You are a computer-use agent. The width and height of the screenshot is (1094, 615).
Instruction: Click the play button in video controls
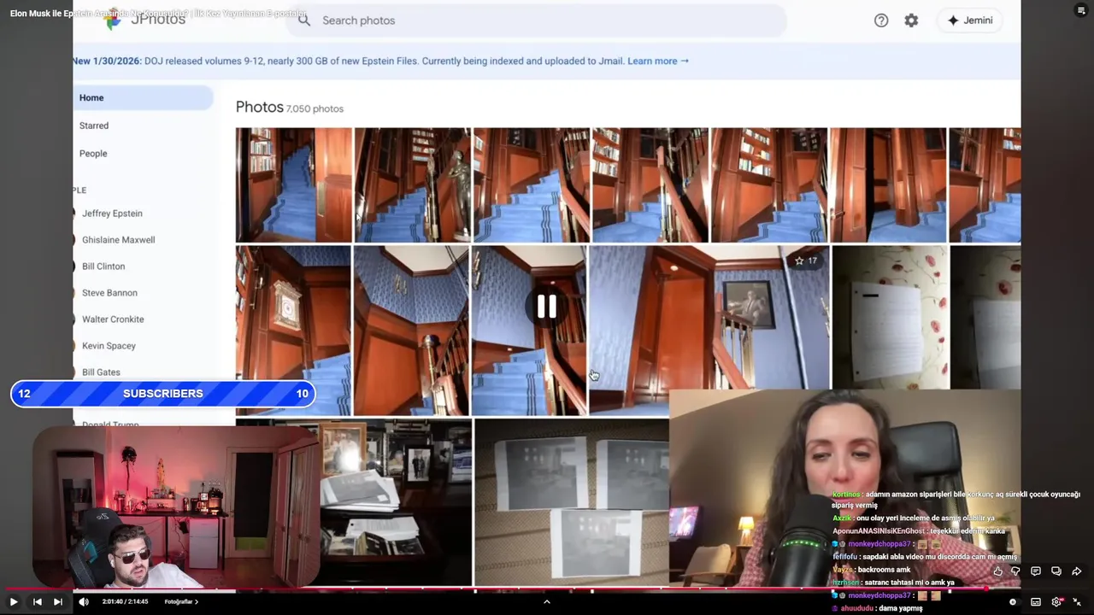coord(13,601)
